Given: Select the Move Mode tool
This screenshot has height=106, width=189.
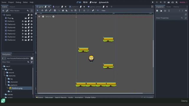Looking at the screenshot, I should [42, 11].
